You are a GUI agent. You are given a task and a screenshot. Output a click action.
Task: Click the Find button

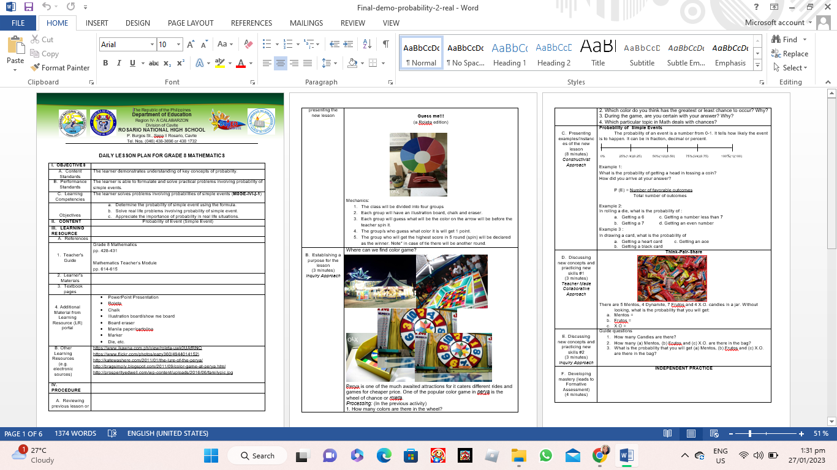point(785,40)
